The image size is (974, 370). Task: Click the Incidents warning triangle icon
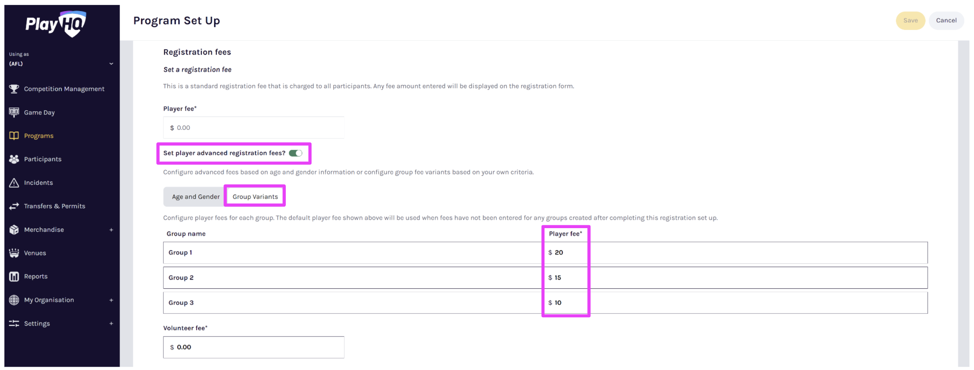[14, 183]
